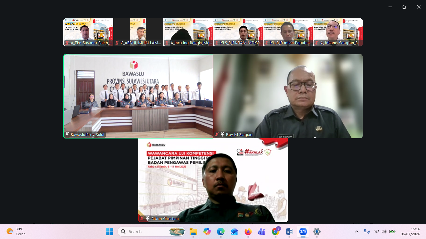The width and height of the screenshot is (426, 239).
Task: Open Microsoft Edge from the taskbar
Action: pyautogui.click(x=221, y=232)
